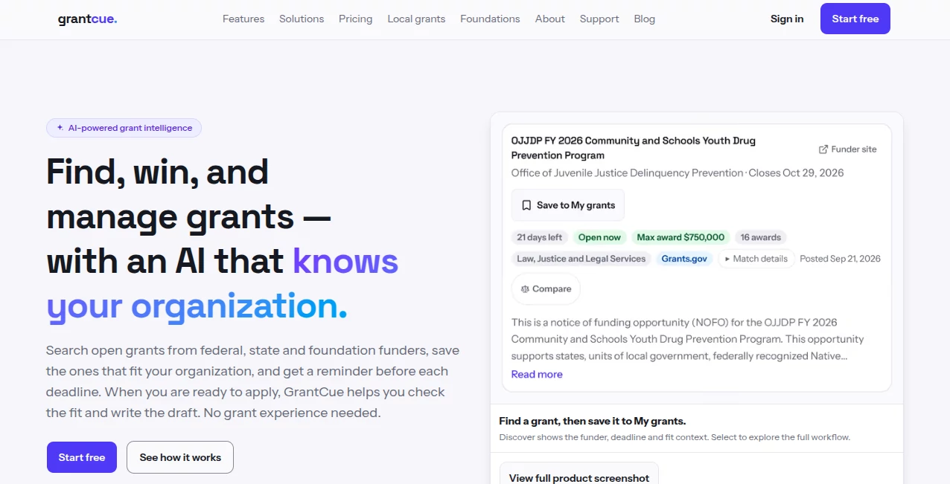This screenshot has width=950, height=484.
Task: Click the Max award $750,000 tag
Action: (x=680, y=237)
